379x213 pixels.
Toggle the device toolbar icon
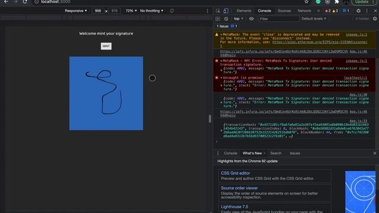226,11
